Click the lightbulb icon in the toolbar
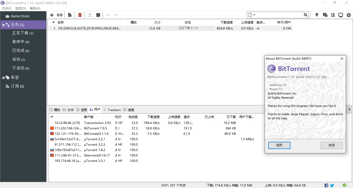 (317, 15)
